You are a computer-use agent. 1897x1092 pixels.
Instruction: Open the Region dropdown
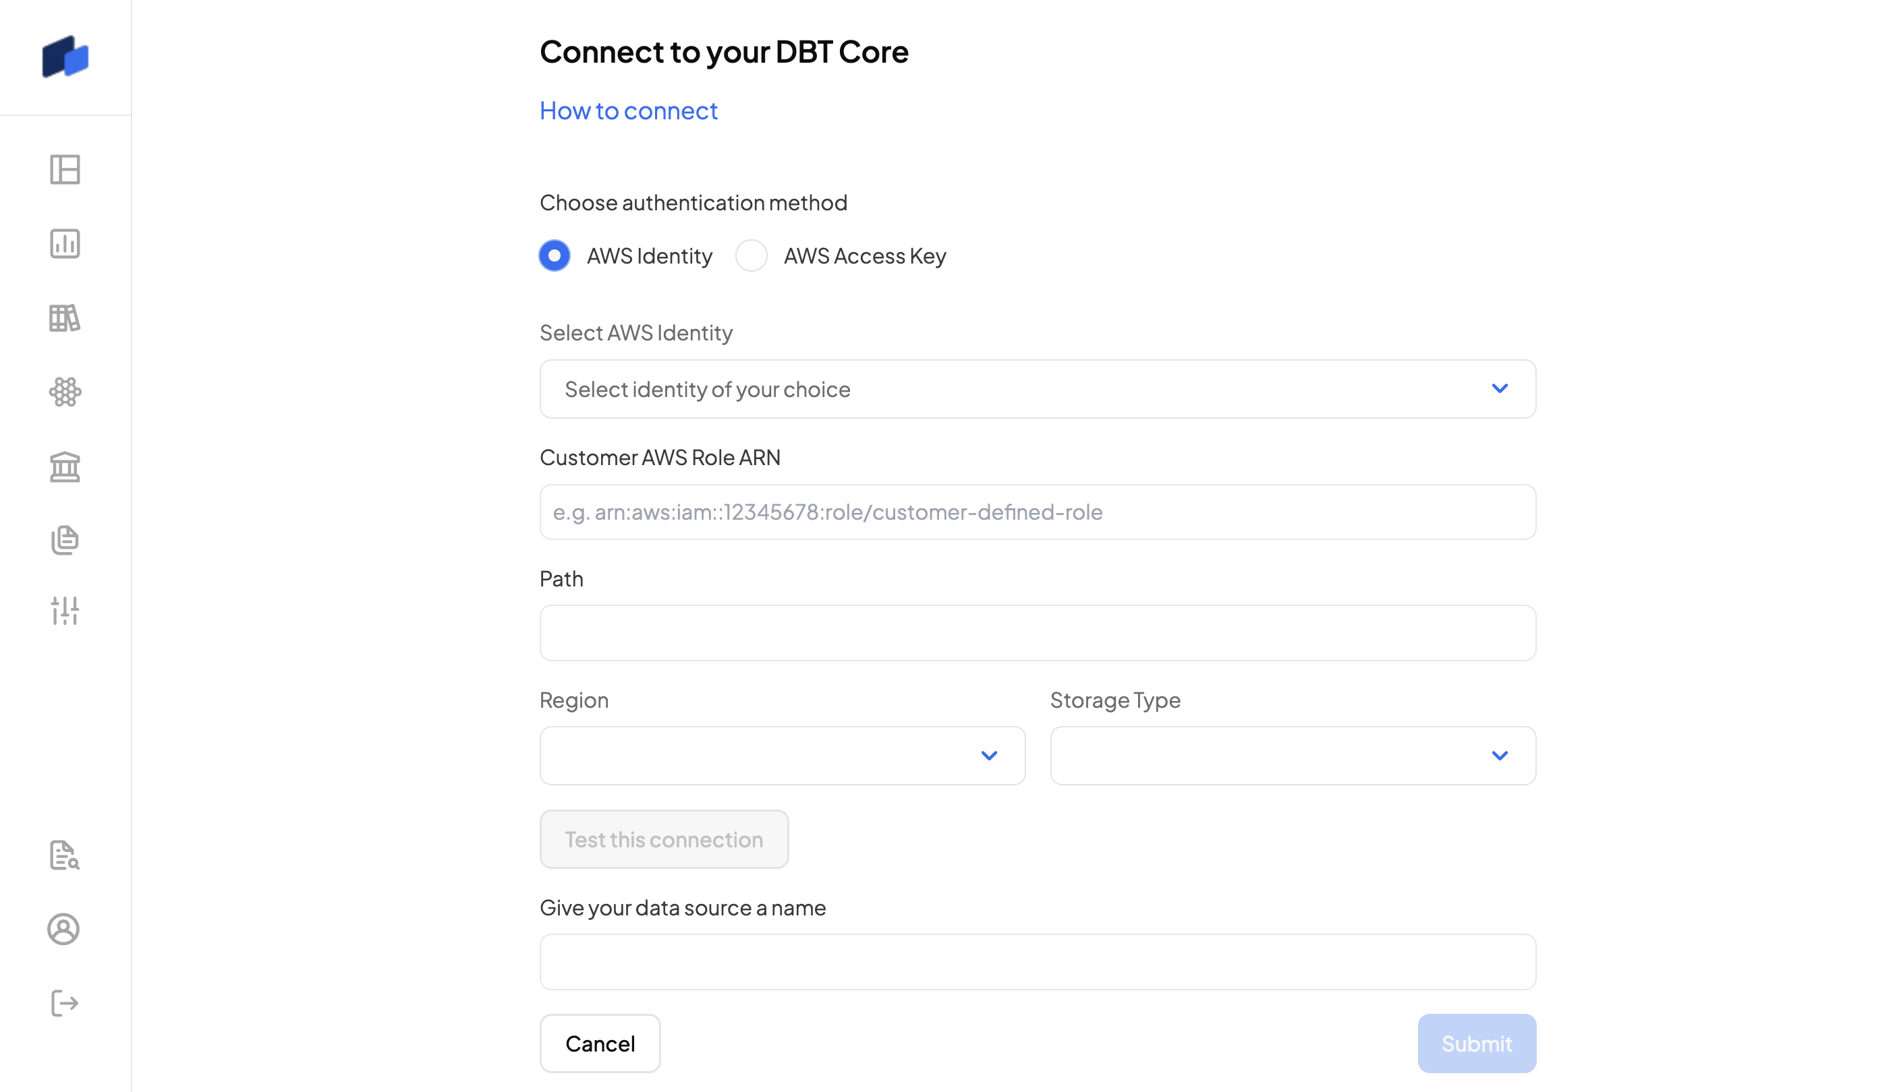pyautogui.click(x=782, y=755)
